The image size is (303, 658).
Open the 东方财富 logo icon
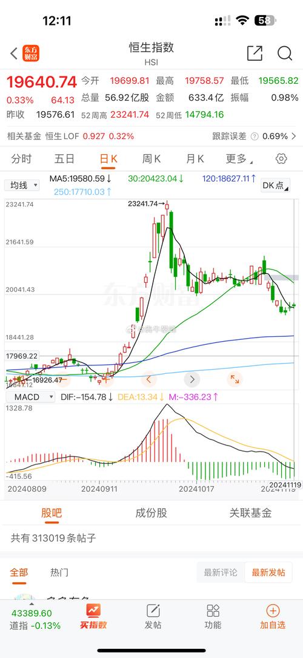click(x=31, y=53)
